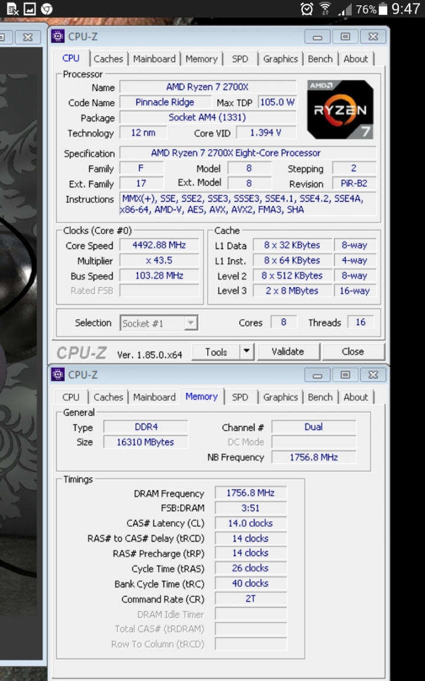Tap the Wi-Fi icon in status bar

(x=325, y=9)
